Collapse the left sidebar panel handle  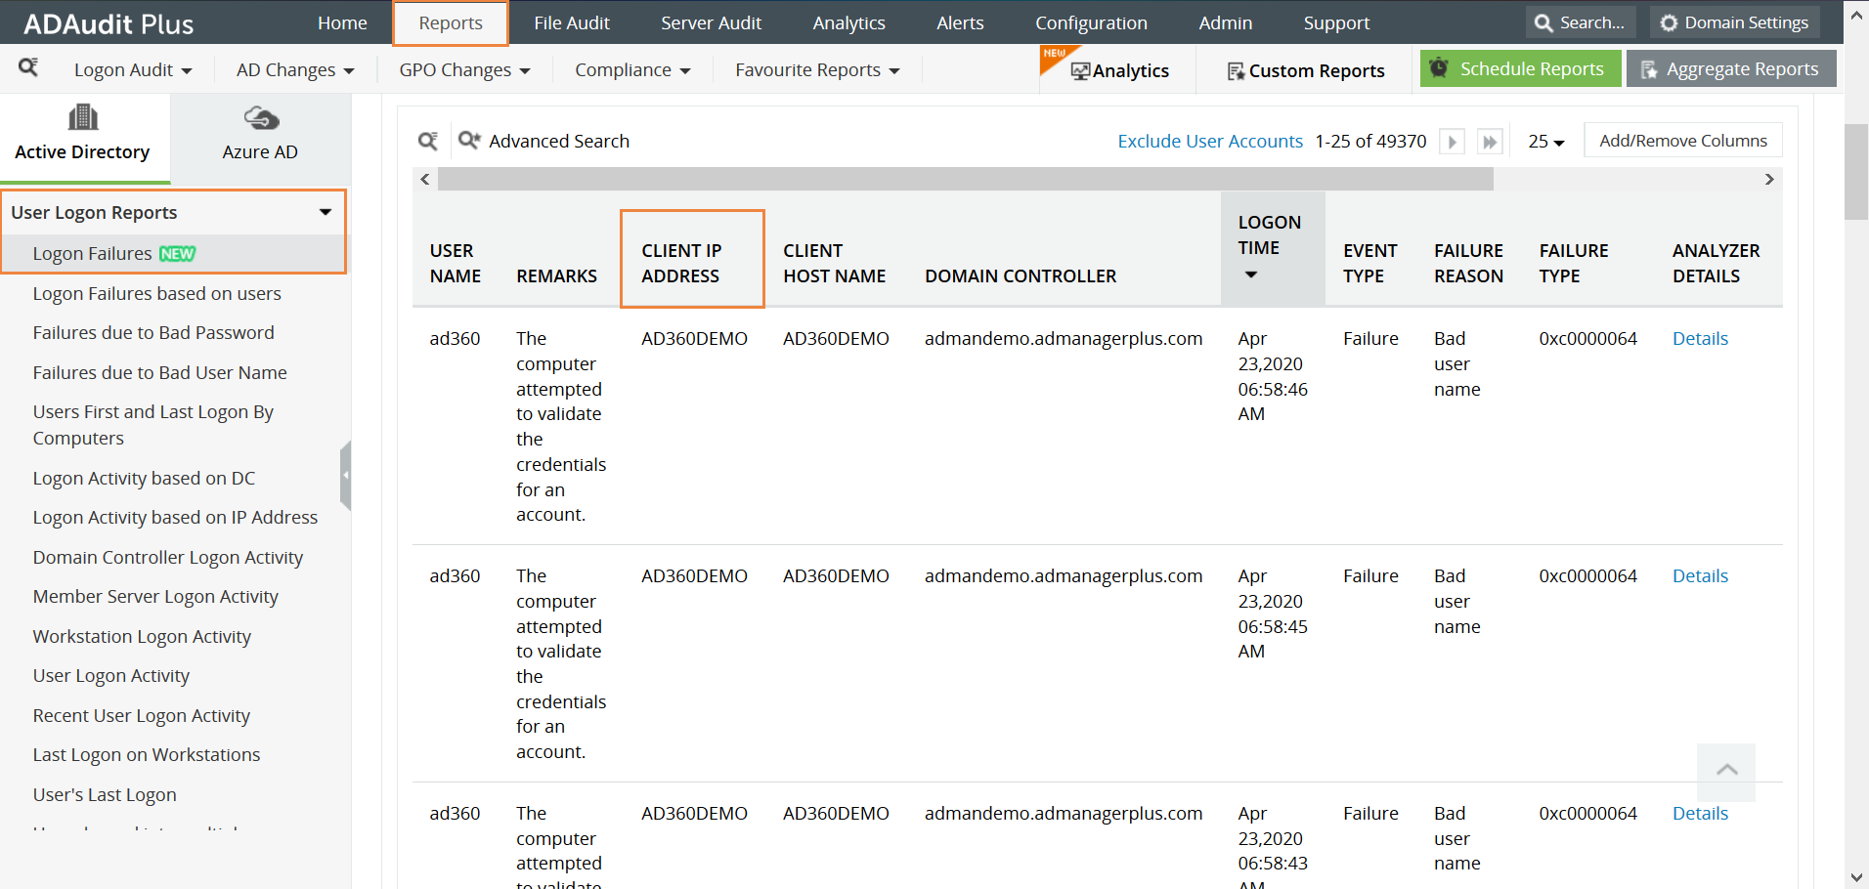click(x=345, y=476)
